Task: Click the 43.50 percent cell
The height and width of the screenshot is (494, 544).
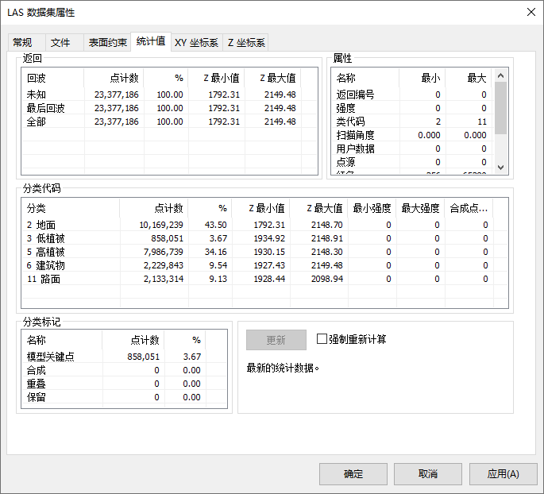Action: [215, 225]
